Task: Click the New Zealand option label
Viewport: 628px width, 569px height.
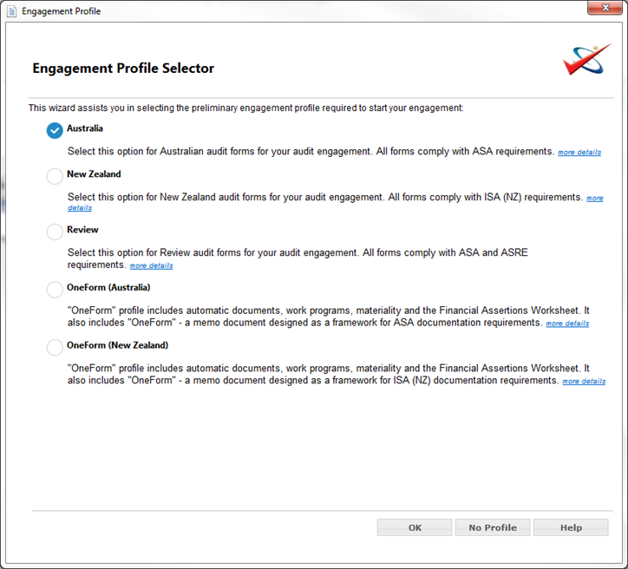Action: 94,174
